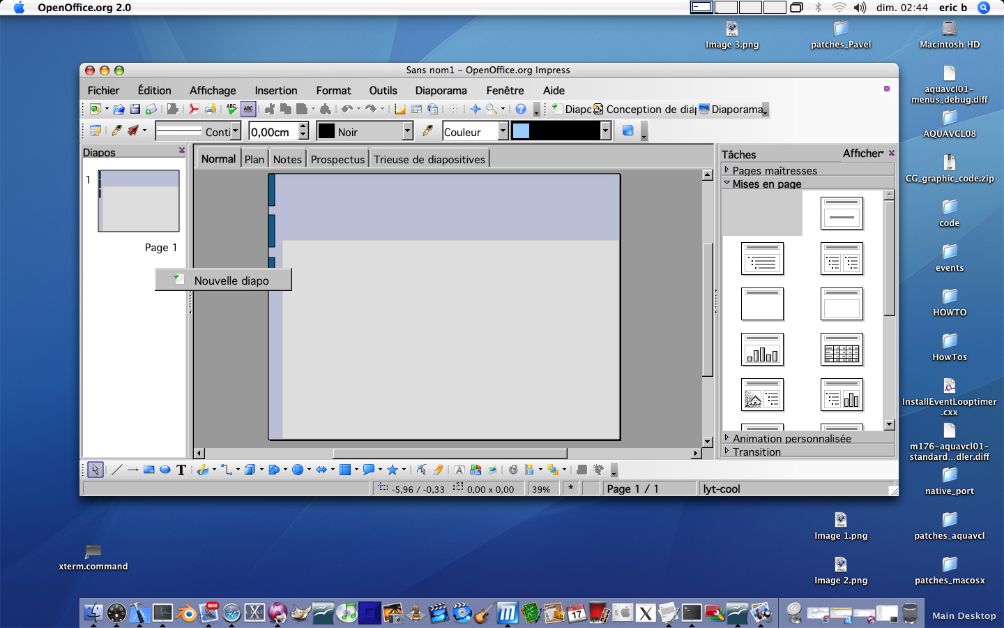Select the Title only slide layout thumbnail
This screenshot has height=628, width=1004.
point(762,304)
